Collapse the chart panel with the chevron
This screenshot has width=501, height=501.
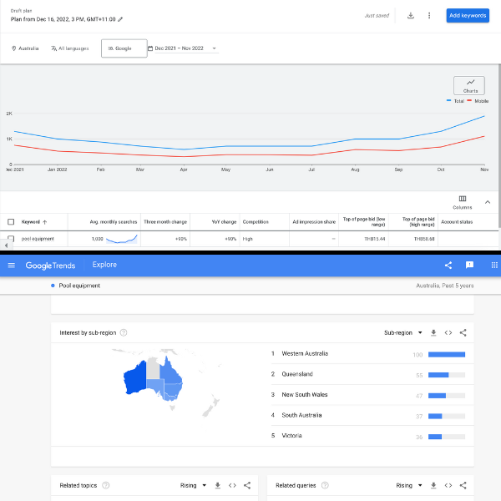pos(488,202)
